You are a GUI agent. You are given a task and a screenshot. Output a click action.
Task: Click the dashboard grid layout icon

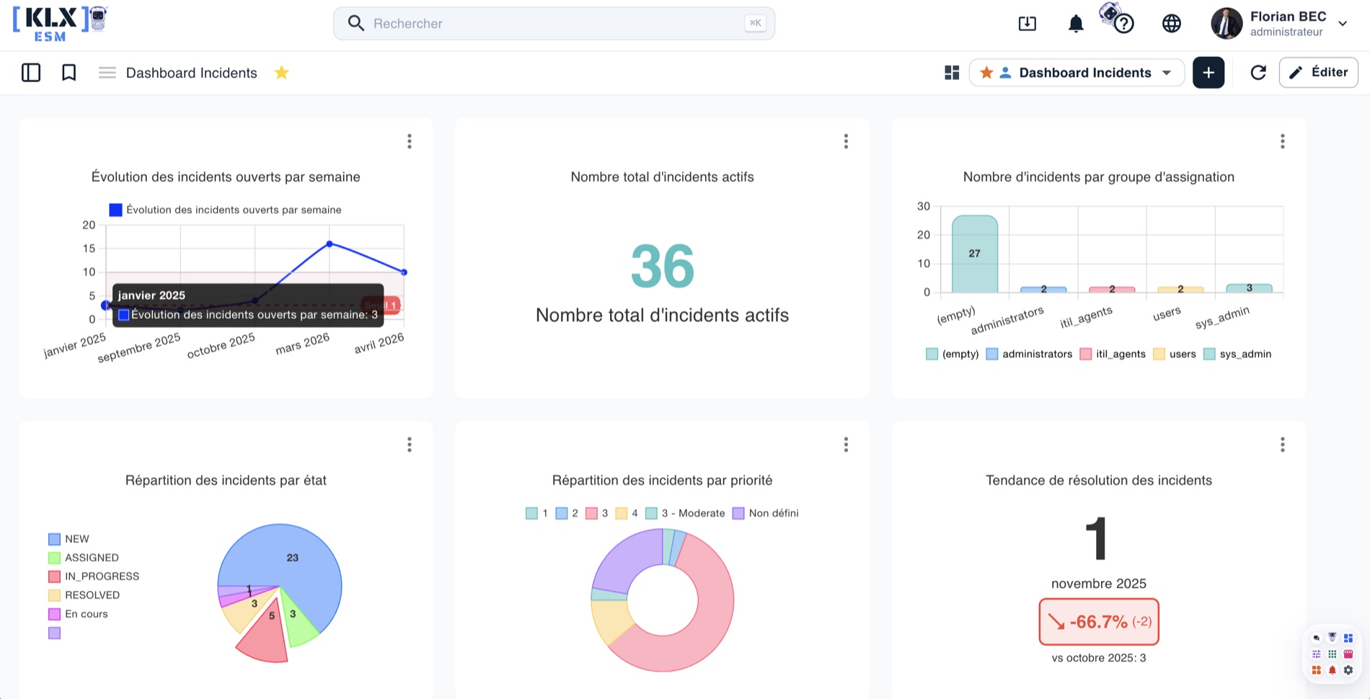point(951,73)
